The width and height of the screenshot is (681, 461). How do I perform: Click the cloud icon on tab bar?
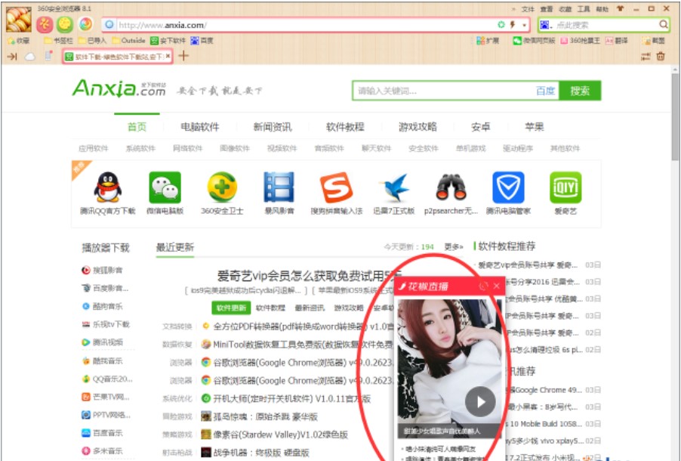(x=29, y=57)
